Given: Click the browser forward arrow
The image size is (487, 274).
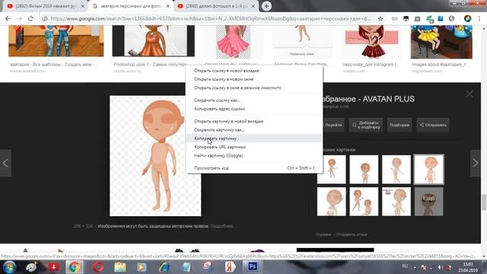Looking at the screenshot, I should point(19,18).
